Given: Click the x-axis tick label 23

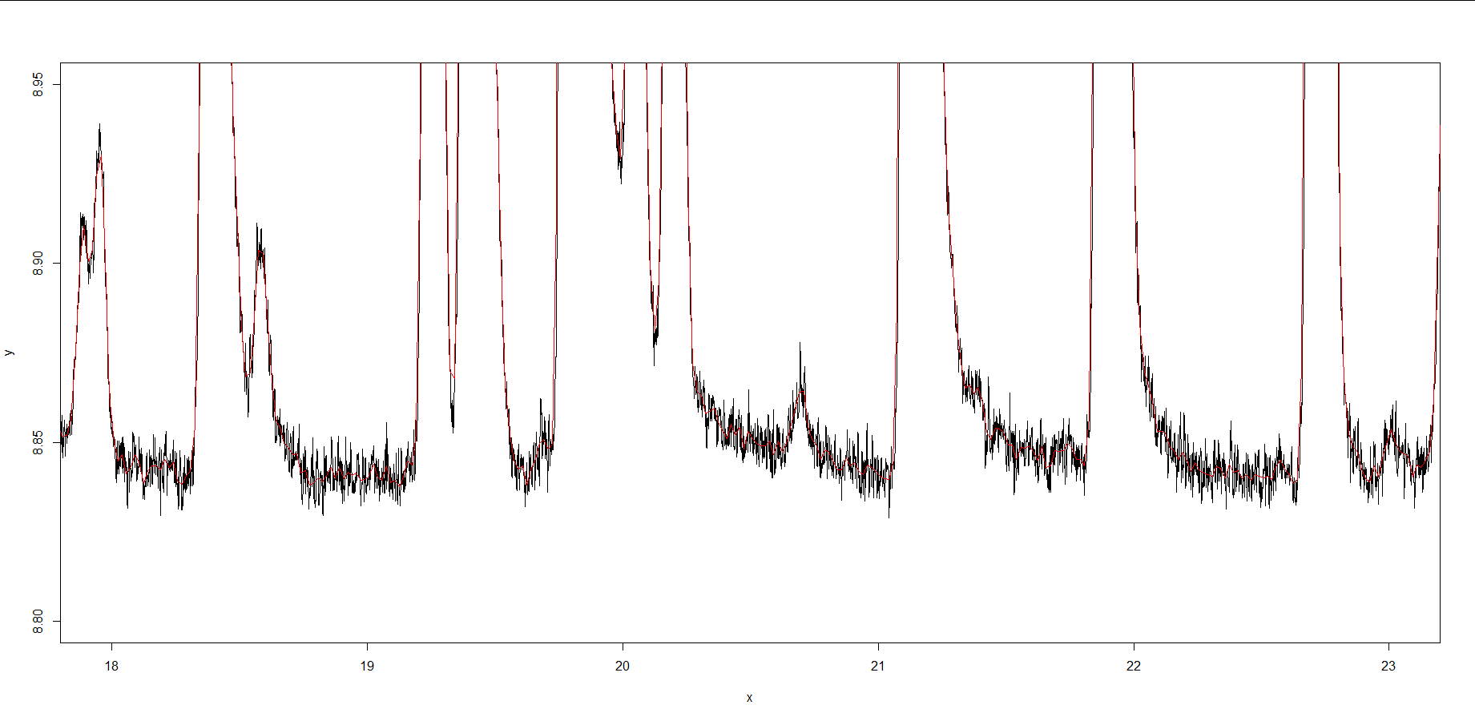Looking at the screenshot, I should (x=1388, y=666).
